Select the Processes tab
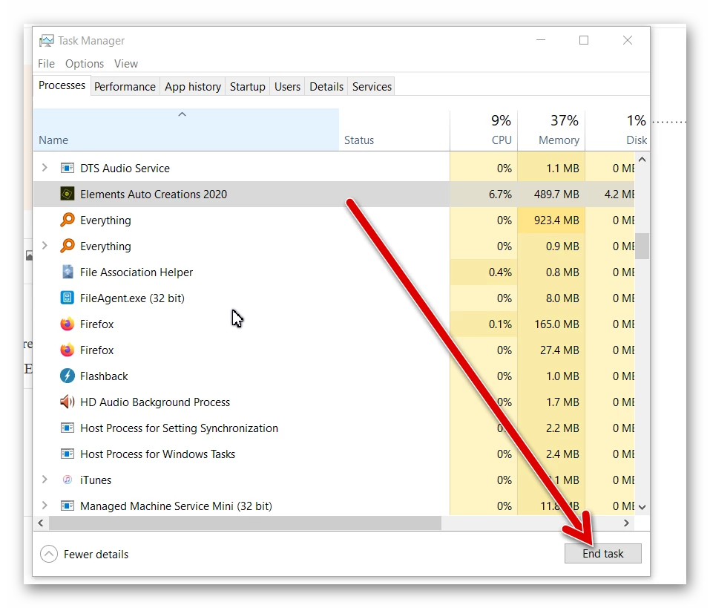The height and width of the screenshot is (608, 710). (62, 85)
